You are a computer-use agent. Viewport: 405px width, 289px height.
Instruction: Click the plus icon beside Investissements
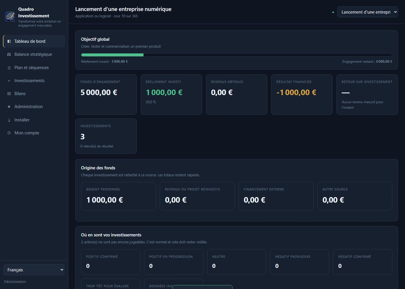click(9, 81)
